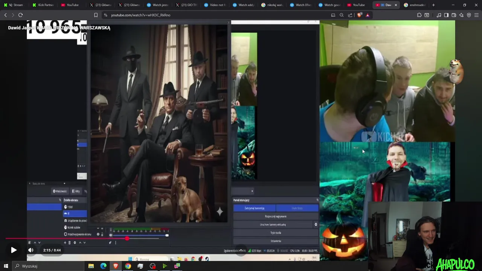The image size is (482, 271).
Task: Open the browser hamburger main menu
Action: pyautogui.click(x=477, y=15)
